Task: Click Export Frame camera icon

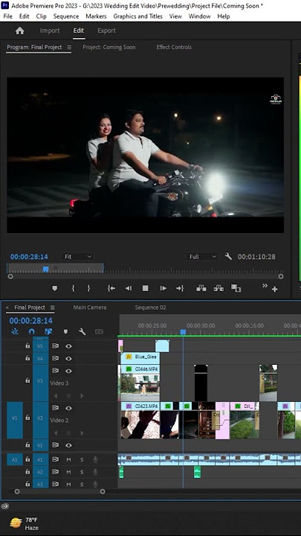Action: point(236,288)
